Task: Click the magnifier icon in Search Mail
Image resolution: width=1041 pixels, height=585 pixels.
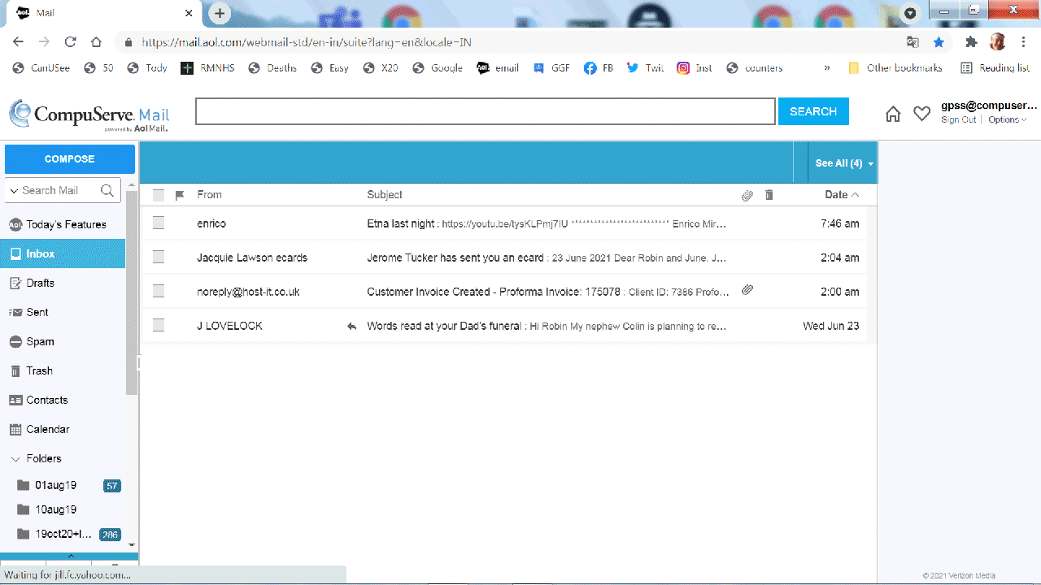Action: click(x=107, y=190)
